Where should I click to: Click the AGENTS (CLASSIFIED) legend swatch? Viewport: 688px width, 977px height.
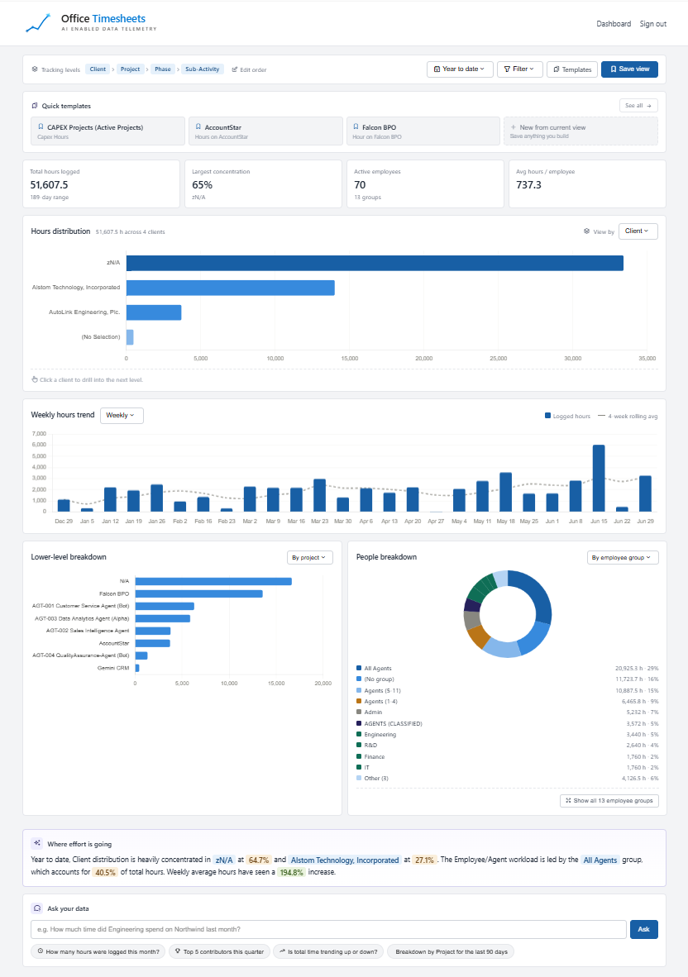(x=359, y=723)
